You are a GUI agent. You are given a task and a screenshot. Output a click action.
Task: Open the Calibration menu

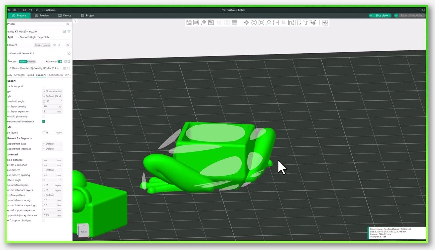point(49,10)
